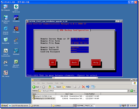This screenshot has width=139, height=109.
Task: Open Tools menu in CCM423 window
Action: [x=57, y=83]
